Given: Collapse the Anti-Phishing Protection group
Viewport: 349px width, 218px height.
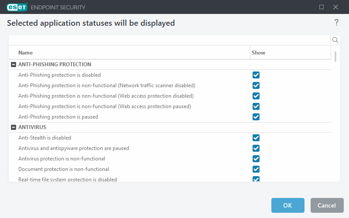Looking at the screenshot, I should [x=14, y=65].
